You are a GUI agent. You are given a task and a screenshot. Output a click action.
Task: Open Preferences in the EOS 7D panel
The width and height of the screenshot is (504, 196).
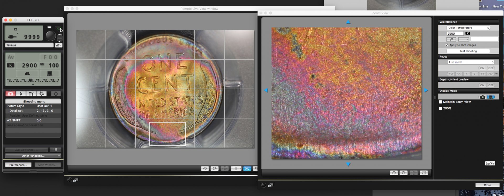click(18, 165)
